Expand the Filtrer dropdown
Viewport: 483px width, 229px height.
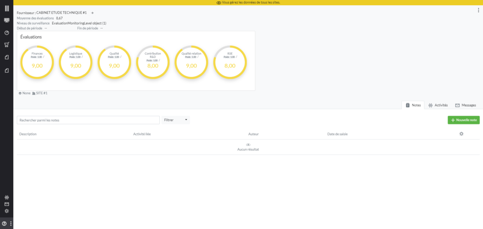[175, 120]
